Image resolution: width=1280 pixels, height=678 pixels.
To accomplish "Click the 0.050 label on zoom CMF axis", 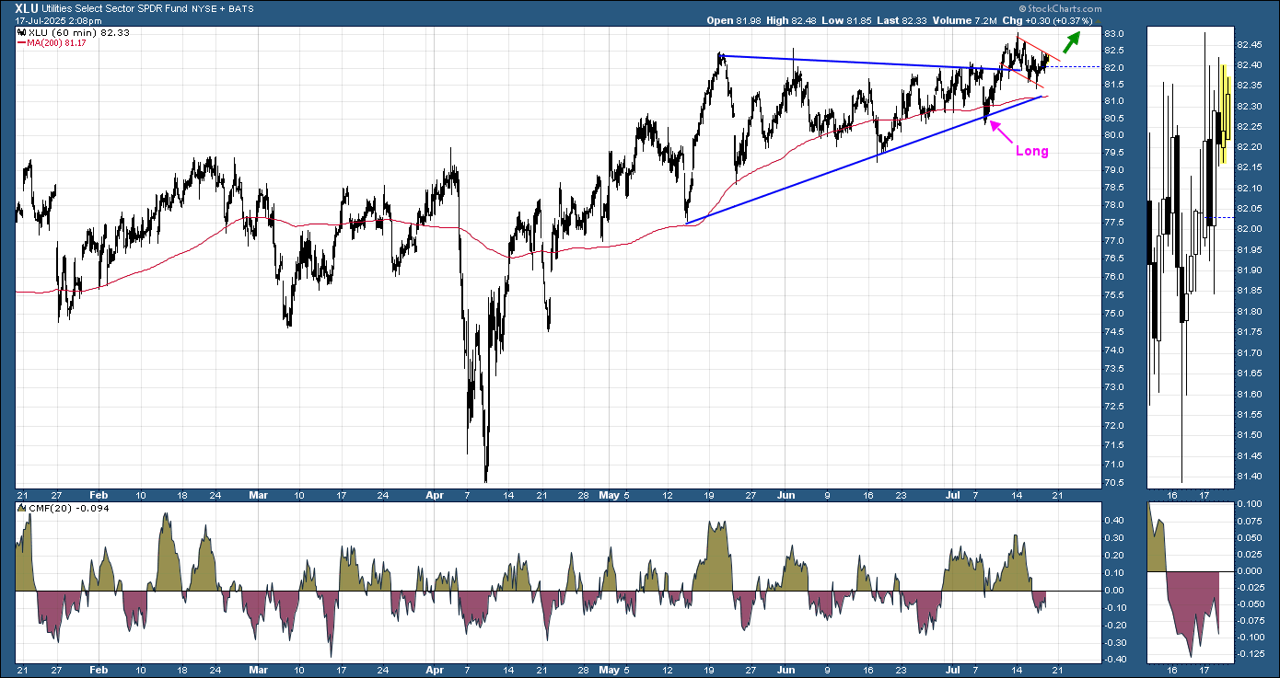I will pyautogui.click(x=1249, y=538).
